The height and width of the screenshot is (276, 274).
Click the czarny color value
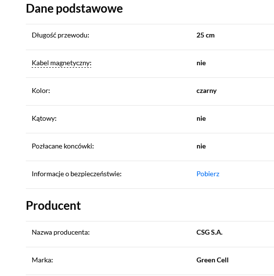[x=206, y=91]
